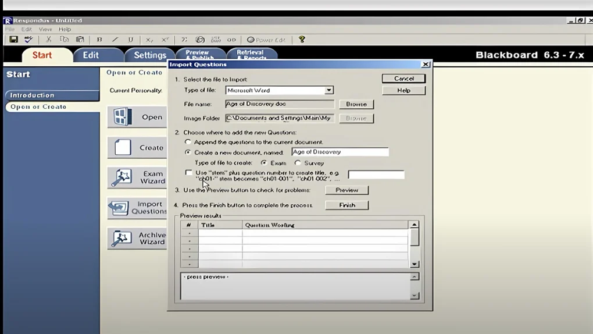Click the Exam Wizard icon

(122, 177)
